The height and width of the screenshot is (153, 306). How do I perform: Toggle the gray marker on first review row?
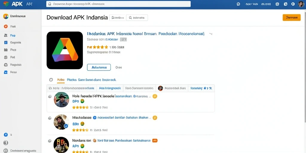50,96
